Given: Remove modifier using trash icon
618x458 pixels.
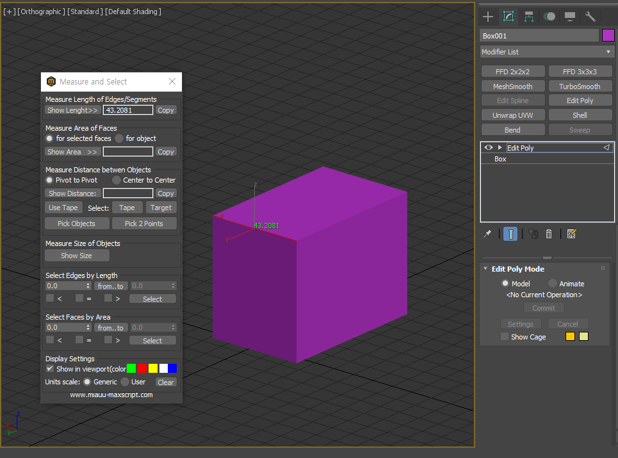Looking at the screenshot, I should point(549,234).
